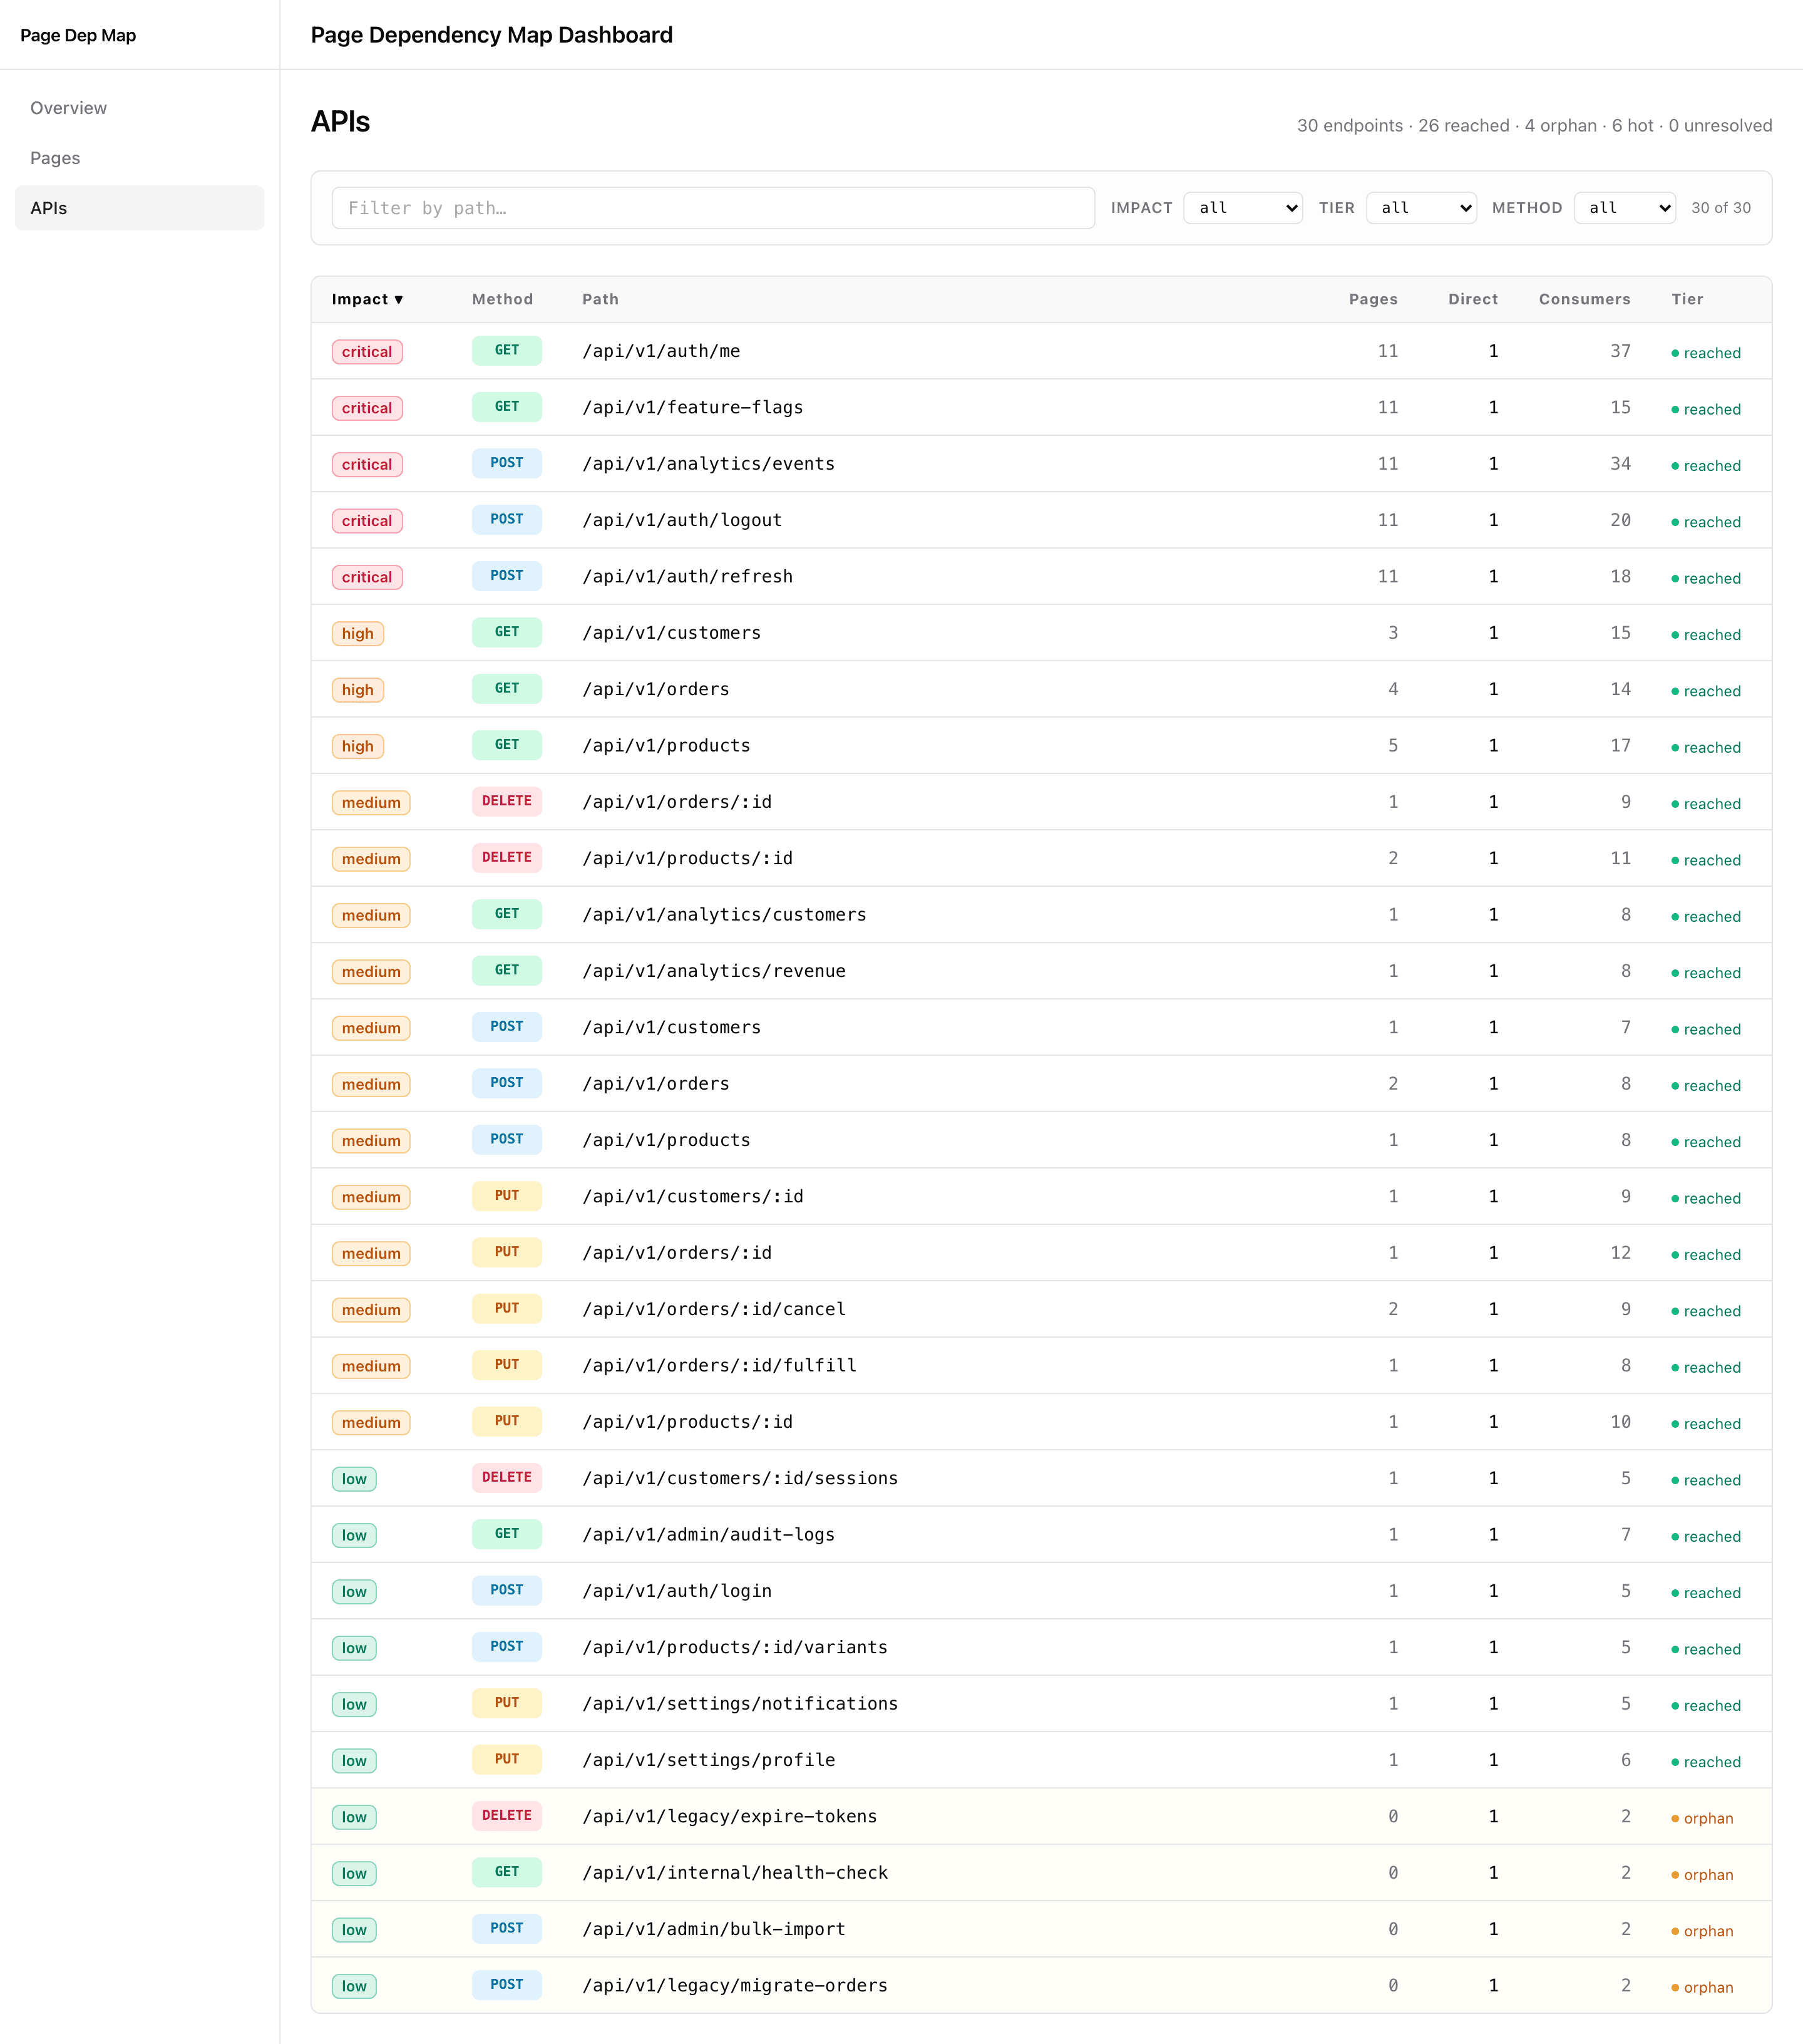Click the critical badge on feature-flags row
Image resolution: width=1803 pixels, height=2044 pixels.
[x=367, y=408]
